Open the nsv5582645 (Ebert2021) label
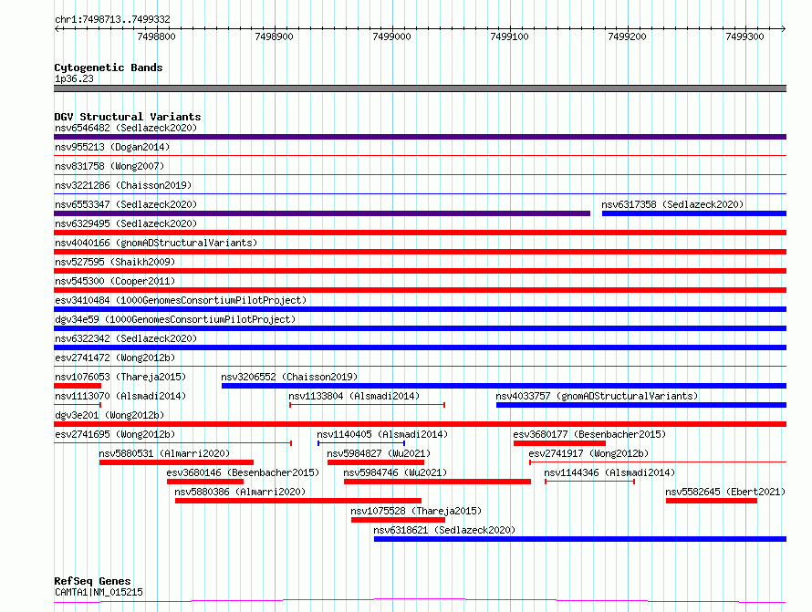 tap(725, 492)
